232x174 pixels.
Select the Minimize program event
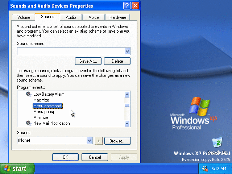[41, 117]
